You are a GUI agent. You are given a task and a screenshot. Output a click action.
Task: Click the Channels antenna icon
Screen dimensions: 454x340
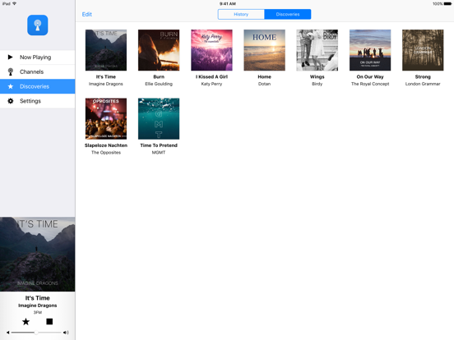11,71
